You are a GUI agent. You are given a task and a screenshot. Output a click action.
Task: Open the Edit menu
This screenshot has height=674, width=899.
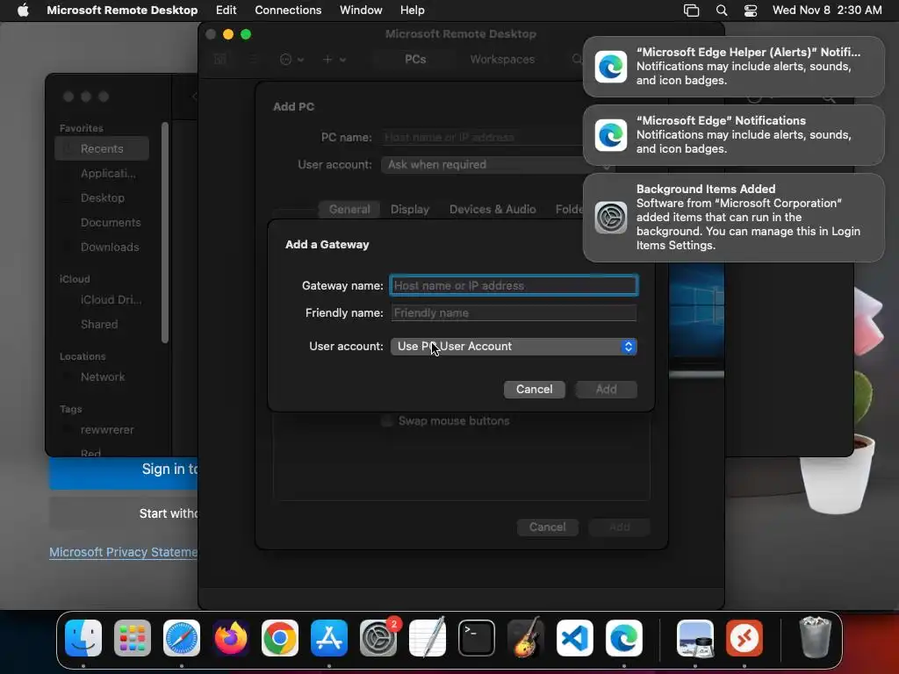coord(226,11)
